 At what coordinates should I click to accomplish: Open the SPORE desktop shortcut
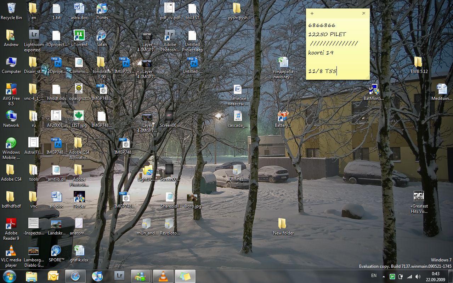[56, 251]
